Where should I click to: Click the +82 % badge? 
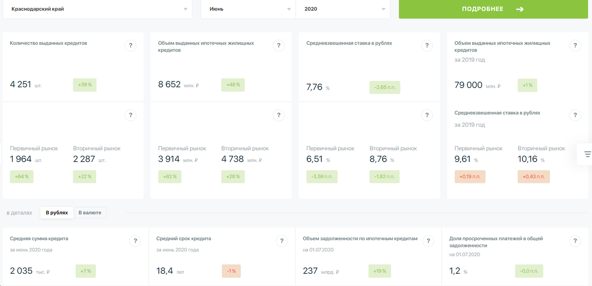(170, 177)
